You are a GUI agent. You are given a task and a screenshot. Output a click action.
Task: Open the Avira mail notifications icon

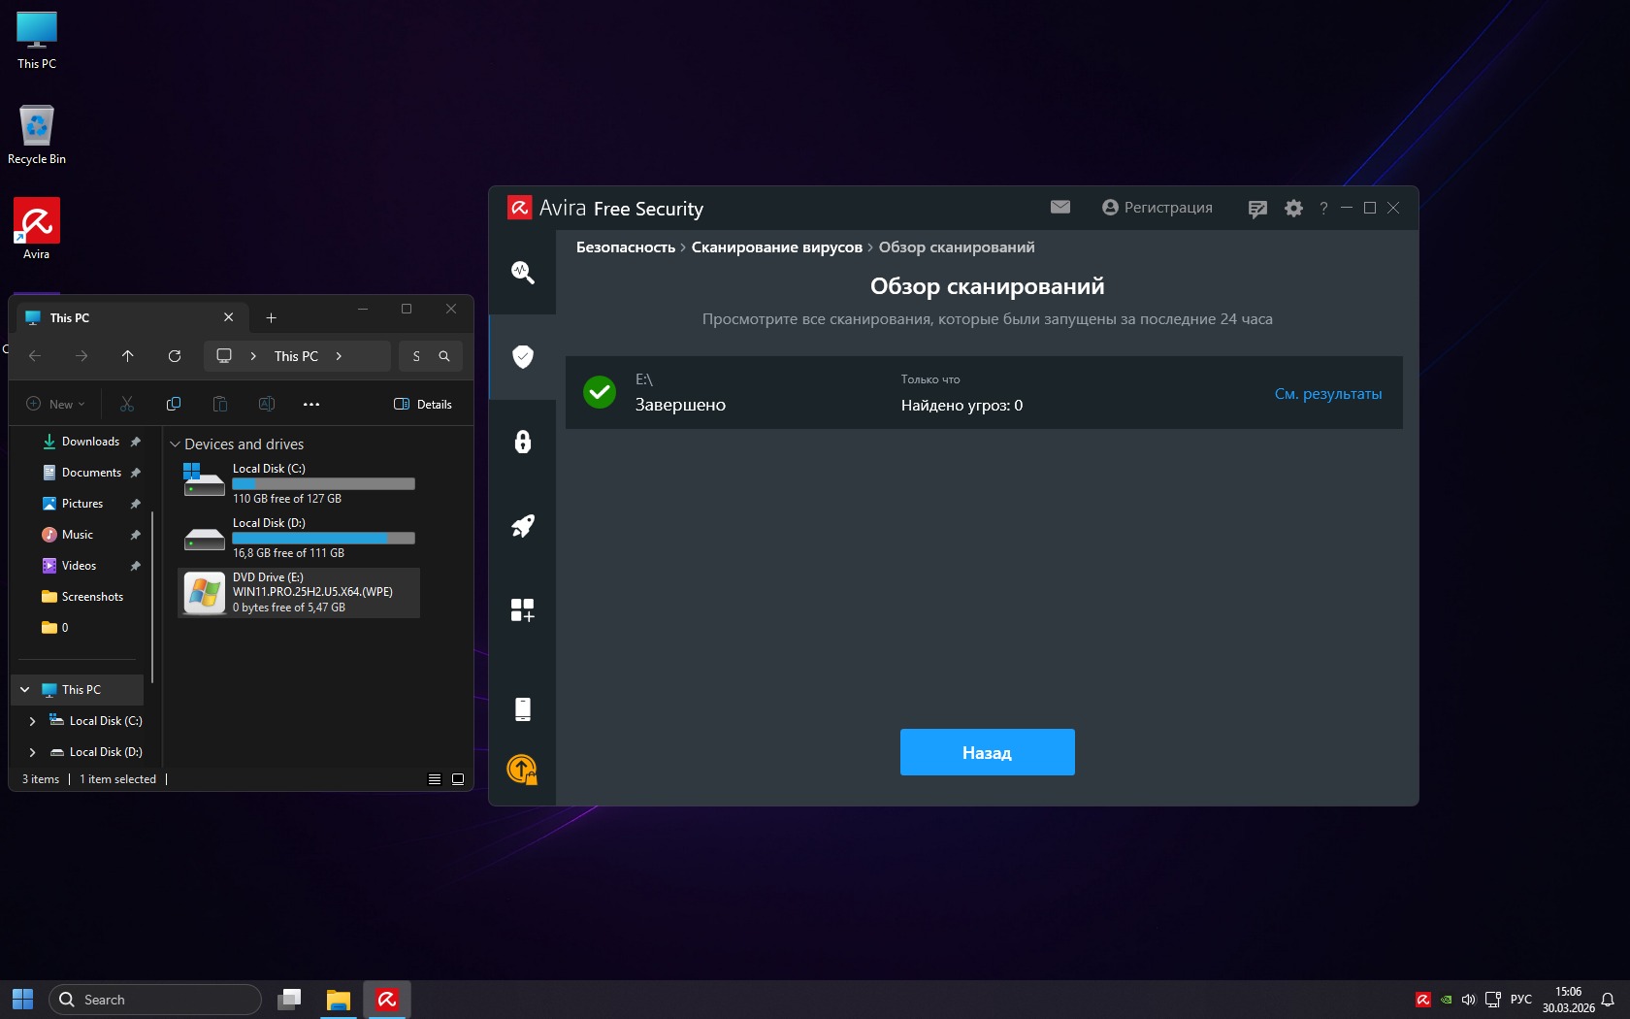tap(1059, 207)
